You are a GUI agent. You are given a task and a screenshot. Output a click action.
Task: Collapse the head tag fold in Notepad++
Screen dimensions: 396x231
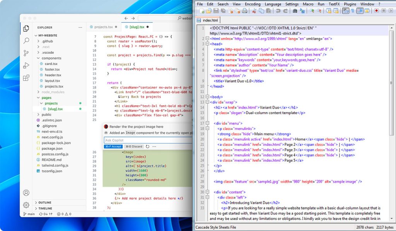pos(207,44)
